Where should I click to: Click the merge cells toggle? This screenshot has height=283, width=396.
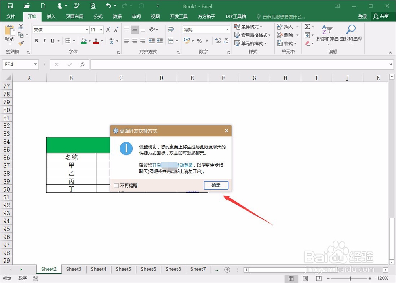coord(171,41)
